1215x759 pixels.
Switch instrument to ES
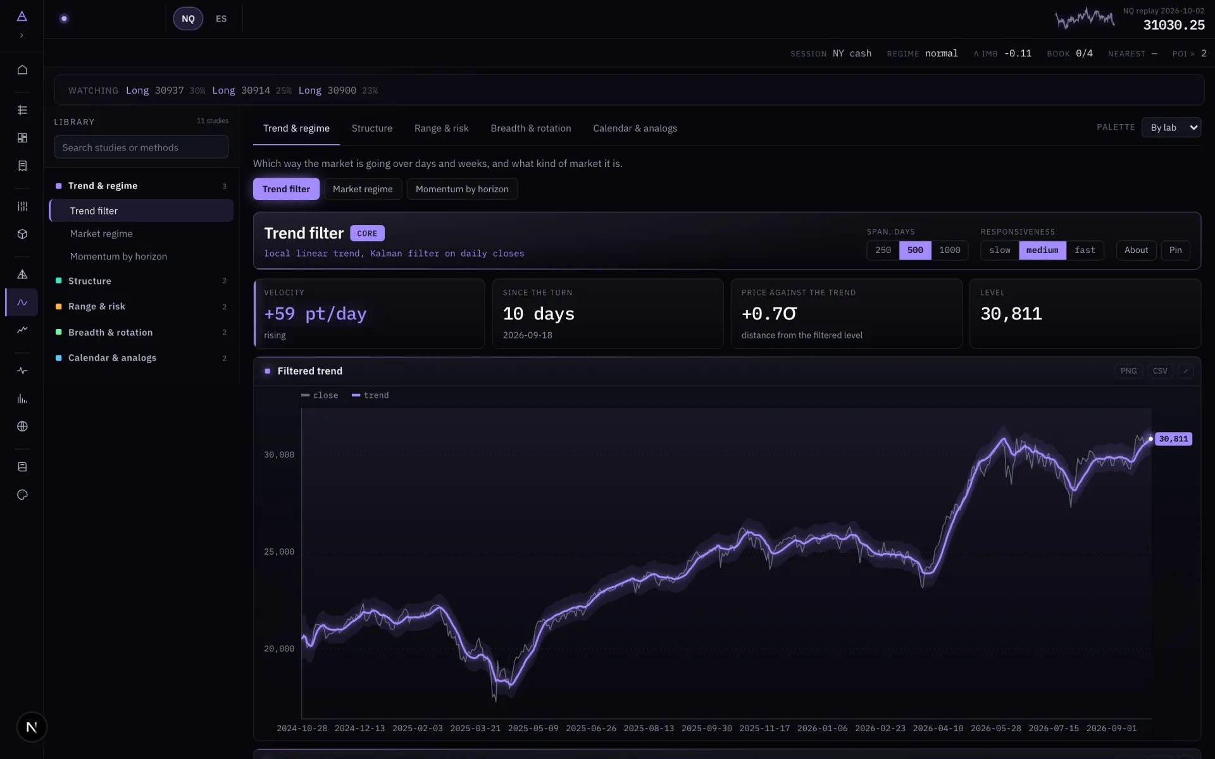coord(221,19)
